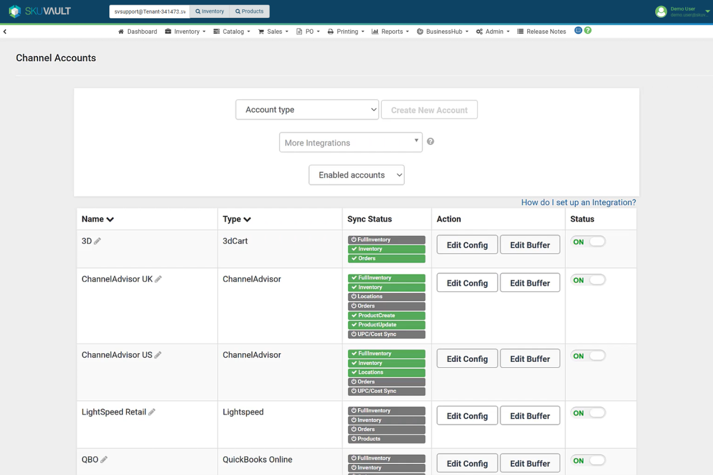
Task: Click the Demo User avatar icon
Action: tap(661, 12)
